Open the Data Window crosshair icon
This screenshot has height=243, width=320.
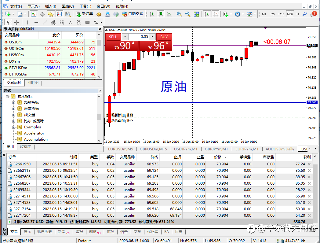click(x=42, y=14)
